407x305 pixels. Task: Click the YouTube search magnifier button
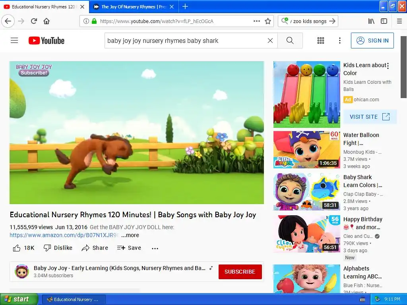pyautogui.click(x=290, y=41)
